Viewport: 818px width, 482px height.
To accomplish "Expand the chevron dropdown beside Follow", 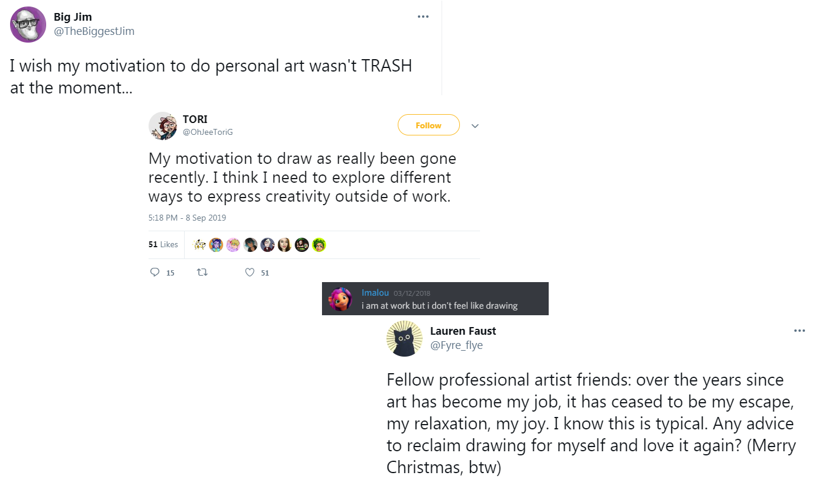I will pyautogui.click(x=475, y=125).
